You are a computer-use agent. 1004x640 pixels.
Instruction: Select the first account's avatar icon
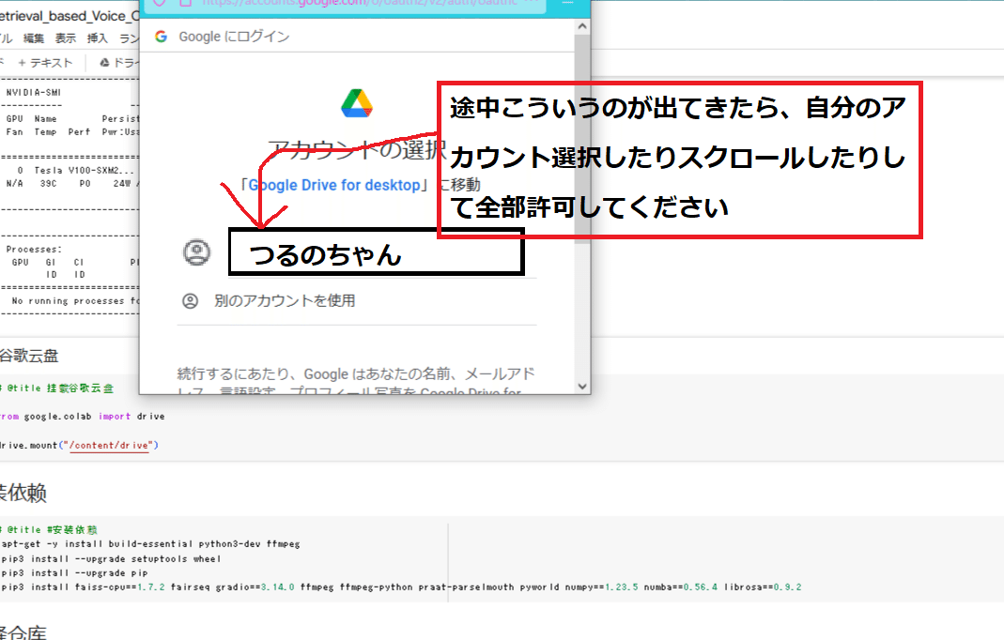[197, 252]
